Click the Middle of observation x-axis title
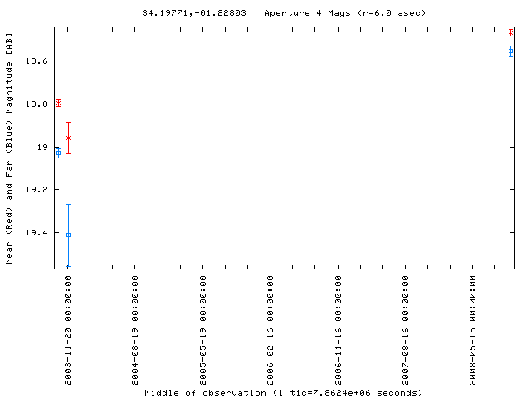The width and height of the screenshot is (531, 398). pos(284,392)
